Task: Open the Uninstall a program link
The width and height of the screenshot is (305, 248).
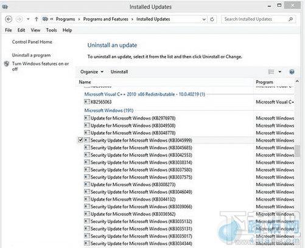Action: (31, 55)
